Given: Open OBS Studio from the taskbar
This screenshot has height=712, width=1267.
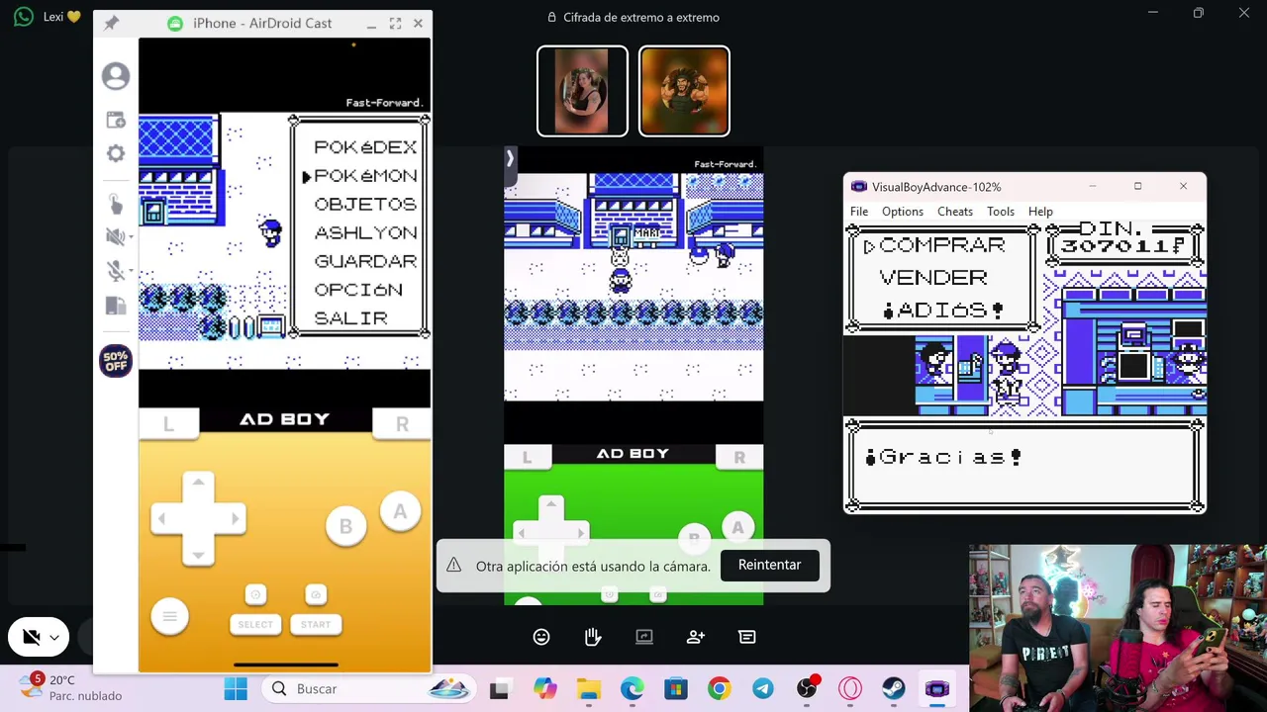Looking at the screenshot, I should pos(806,688).
